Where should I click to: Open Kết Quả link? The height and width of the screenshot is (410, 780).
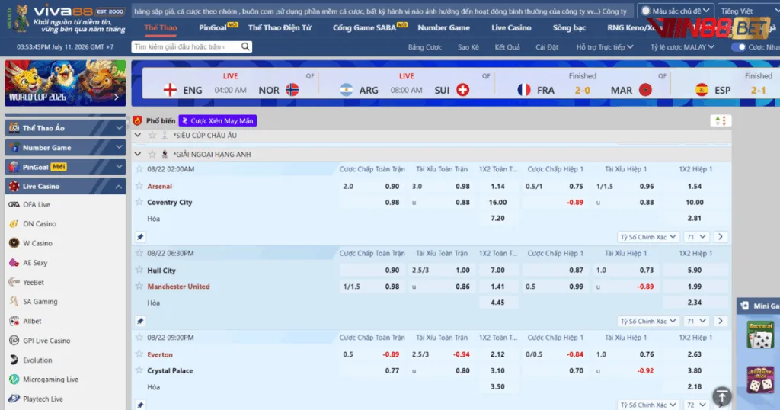tap(507, 46)
